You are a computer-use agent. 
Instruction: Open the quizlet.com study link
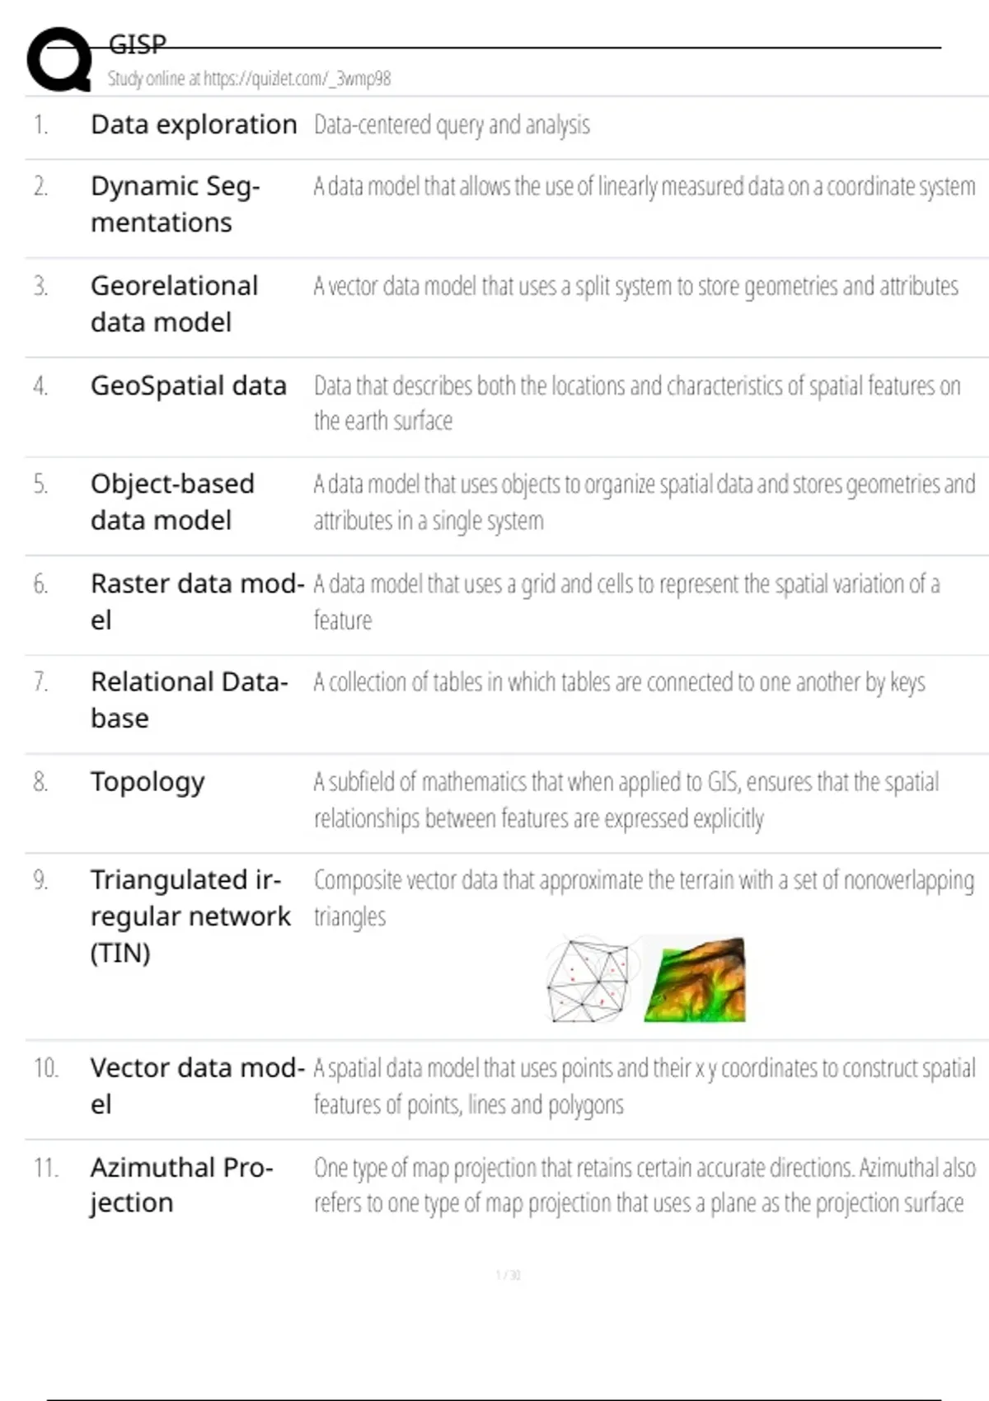[249, 79]
